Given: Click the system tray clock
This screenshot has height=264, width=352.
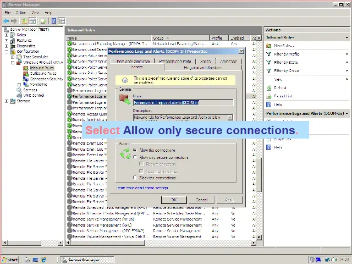Looking at the screenshot, I should (x=344, y=260).
